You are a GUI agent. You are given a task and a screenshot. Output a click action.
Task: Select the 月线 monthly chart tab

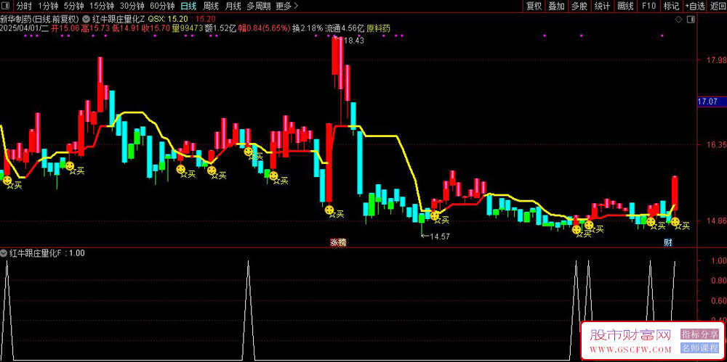(233, 6)
